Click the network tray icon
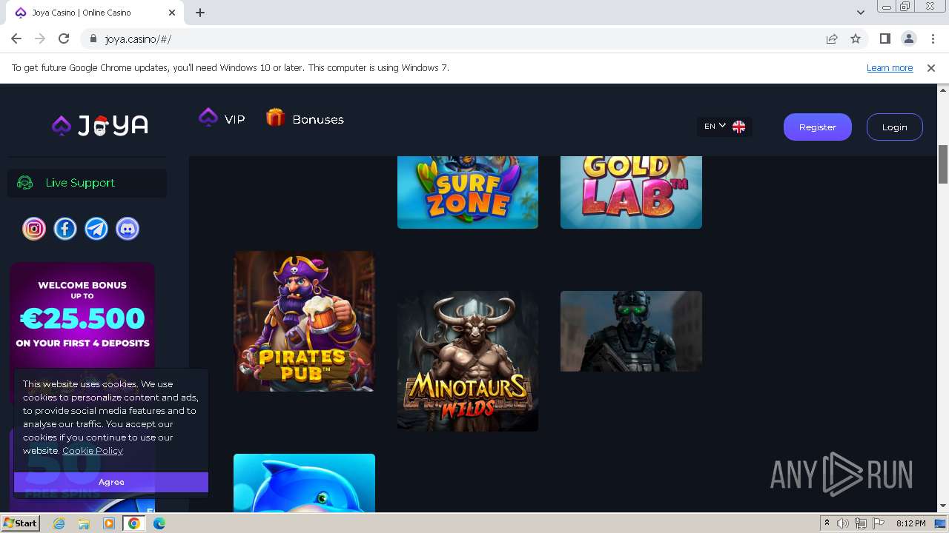This screenshot has height=533, width=949. tap(861, 523)
